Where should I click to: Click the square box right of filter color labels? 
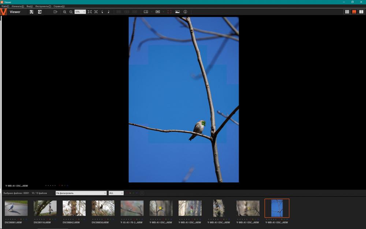click(142, 193)
